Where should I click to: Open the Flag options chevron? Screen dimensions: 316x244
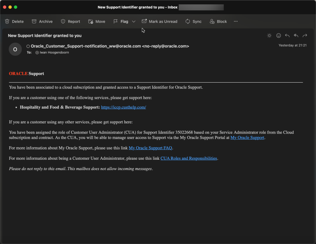coord(133,21)
